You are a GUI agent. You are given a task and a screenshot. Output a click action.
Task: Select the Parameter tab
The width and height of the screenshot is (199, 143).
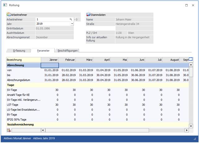43,51
